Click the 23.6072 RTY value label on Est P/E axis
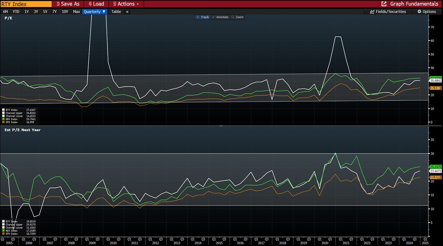 tap(435, 171)
